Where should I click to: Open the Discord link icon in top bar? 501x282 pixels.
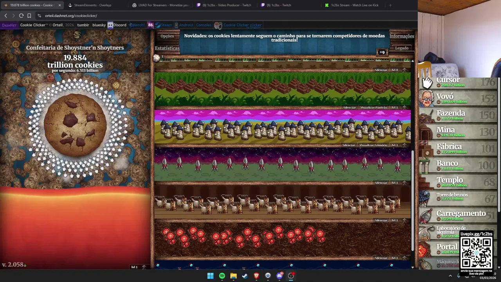117,25
